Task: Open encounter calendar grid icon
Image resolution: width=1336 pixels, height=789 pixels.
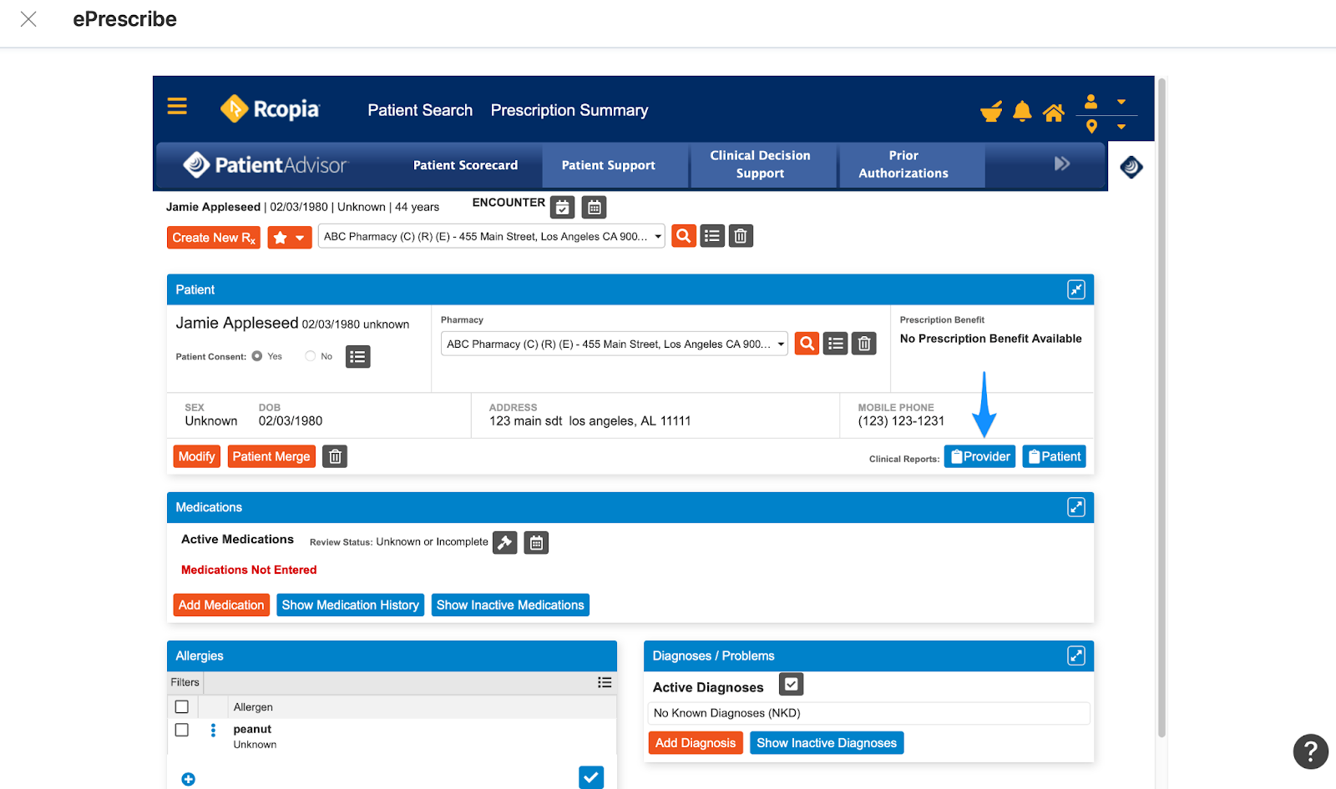Action: [594, 207]
